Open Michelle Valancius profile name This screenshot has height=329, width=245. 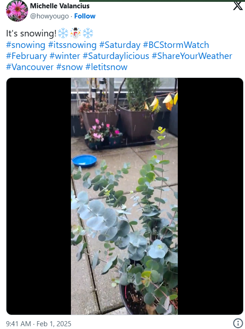point(60,6)
